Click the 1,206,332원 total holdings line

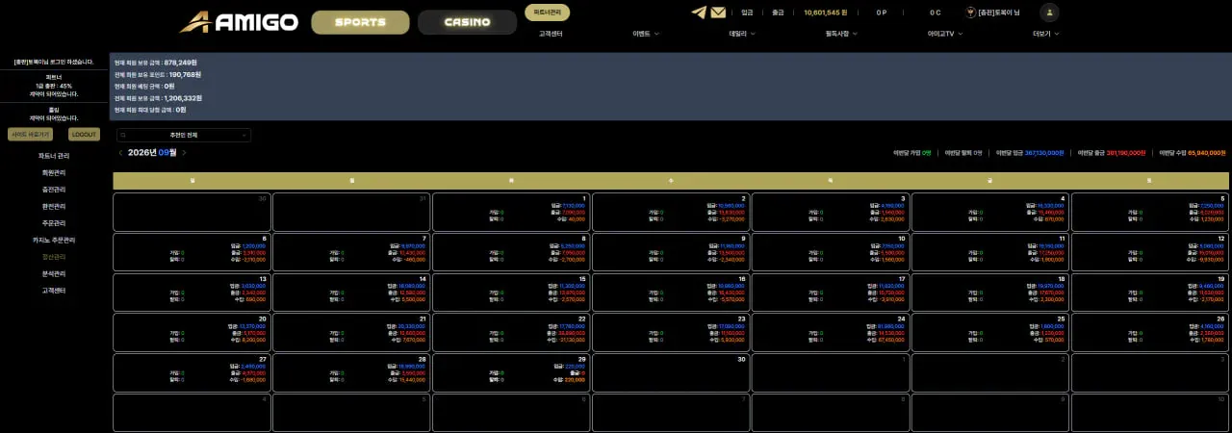[158, 98]
